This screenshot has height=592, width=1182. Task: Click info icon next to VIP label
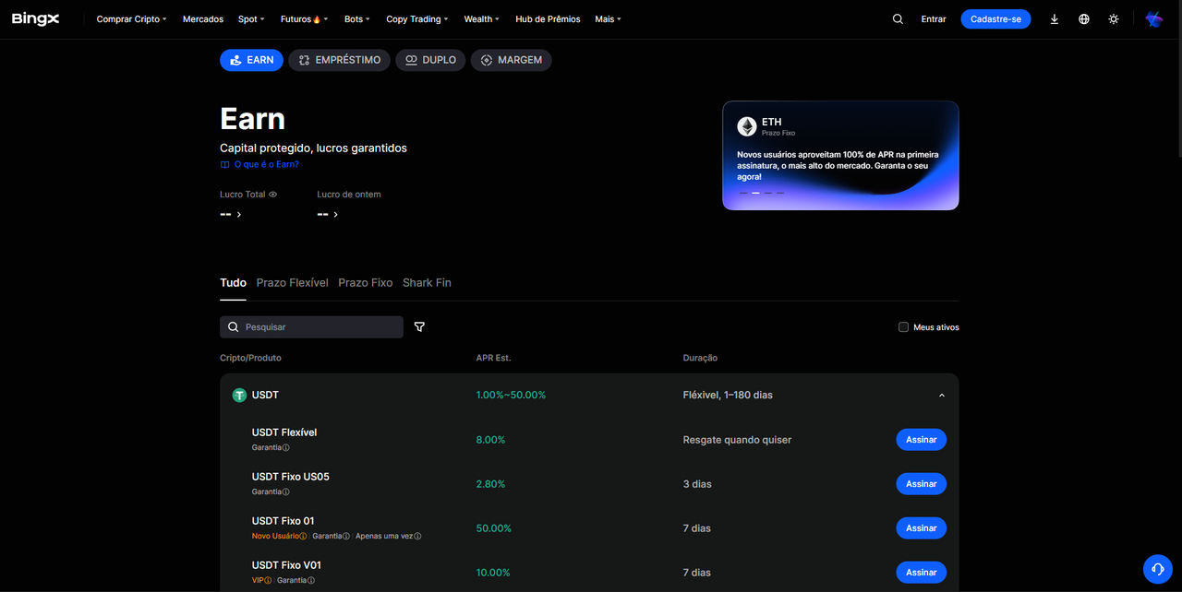(x=268, y=580)
